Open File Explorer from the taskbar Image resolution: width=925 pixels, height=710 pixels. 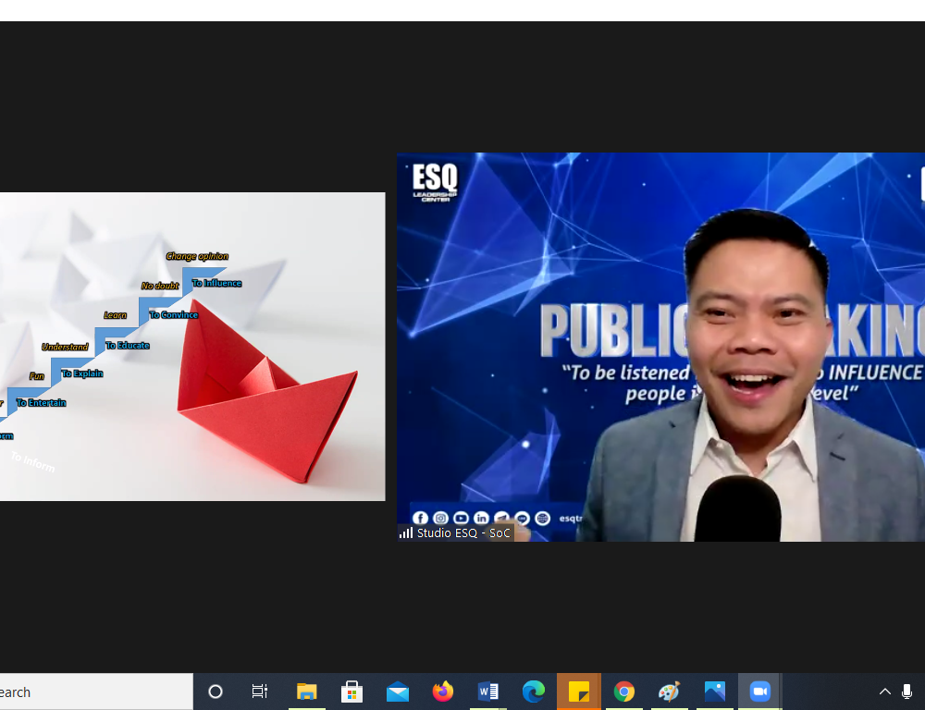click(x=306, y=692)
